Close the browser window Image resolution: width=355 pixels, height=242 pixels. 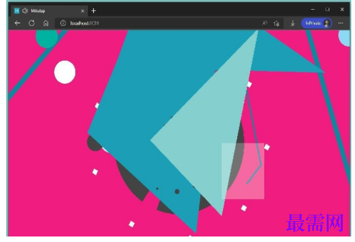pos(342,9)
